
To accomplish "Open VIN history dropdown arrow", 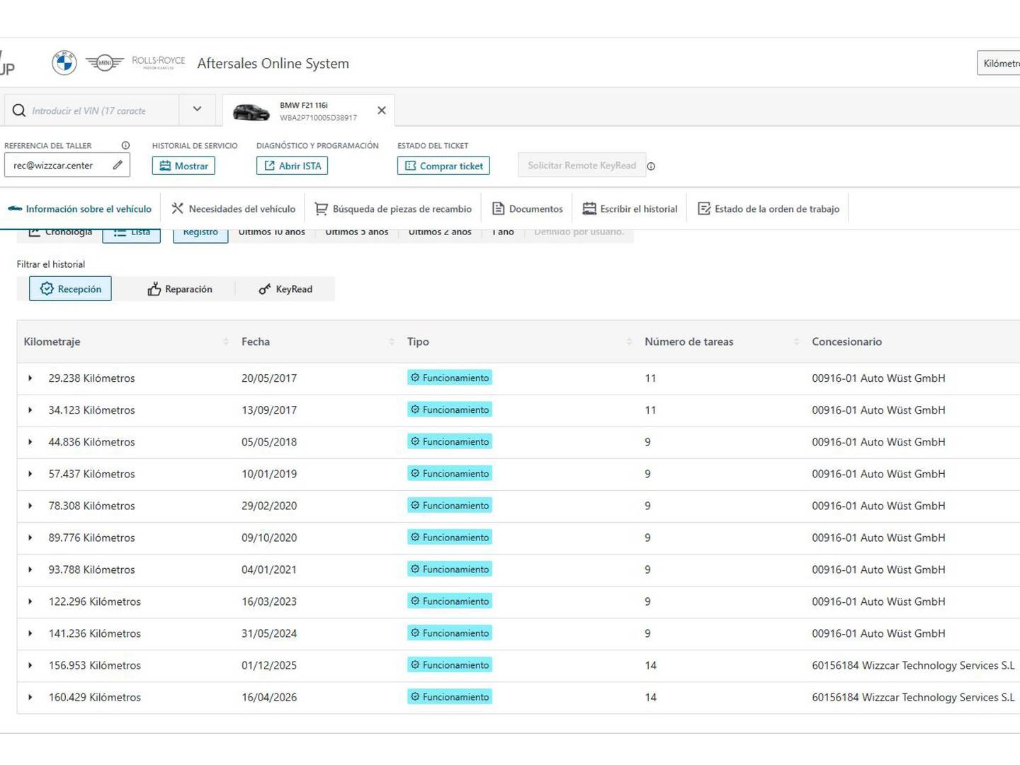I will point(197,109).
